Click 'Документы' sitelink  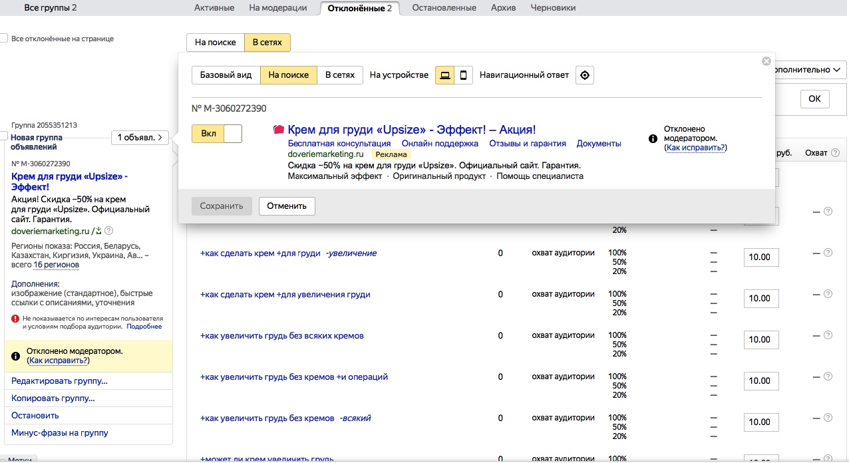[x=599, y=143]
